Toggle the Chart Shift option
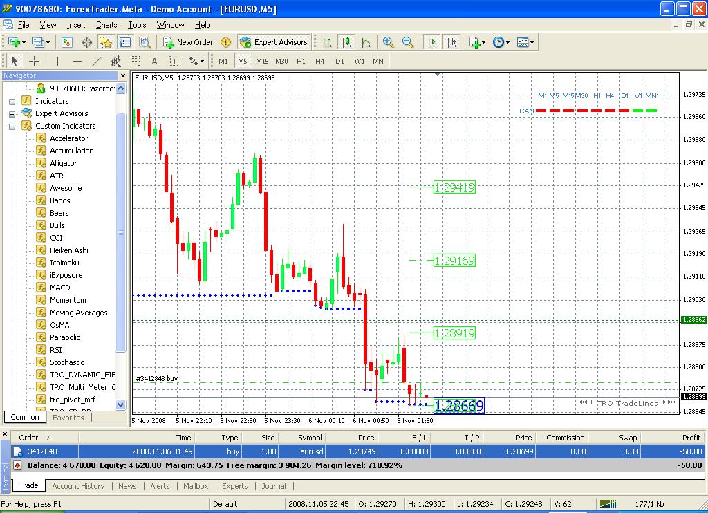708x513 pixels. (451, 42)
